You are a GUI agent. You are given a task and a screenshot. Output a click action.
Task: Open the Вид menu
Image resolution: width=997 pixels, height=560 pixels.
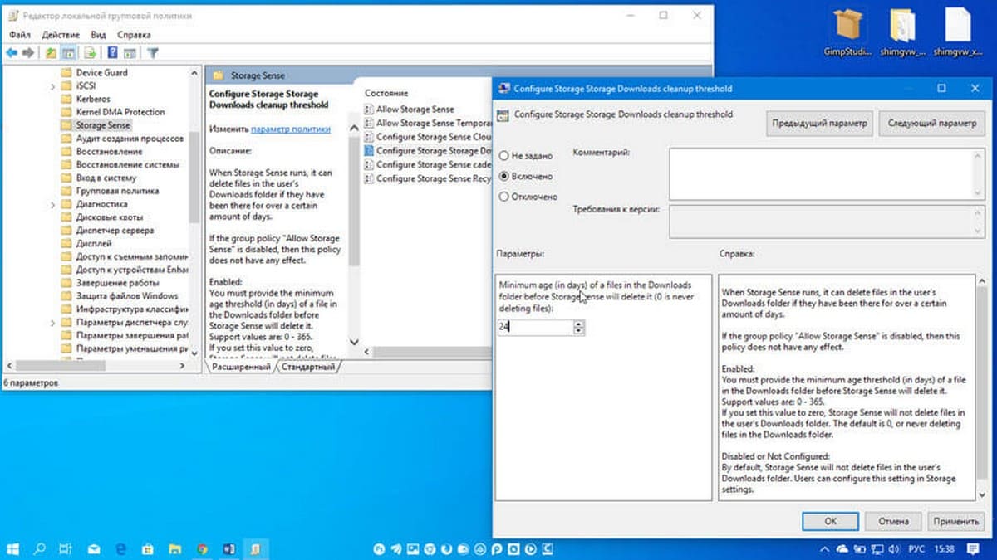98,35
